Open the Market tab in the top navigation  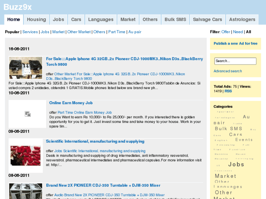[128, 19]
